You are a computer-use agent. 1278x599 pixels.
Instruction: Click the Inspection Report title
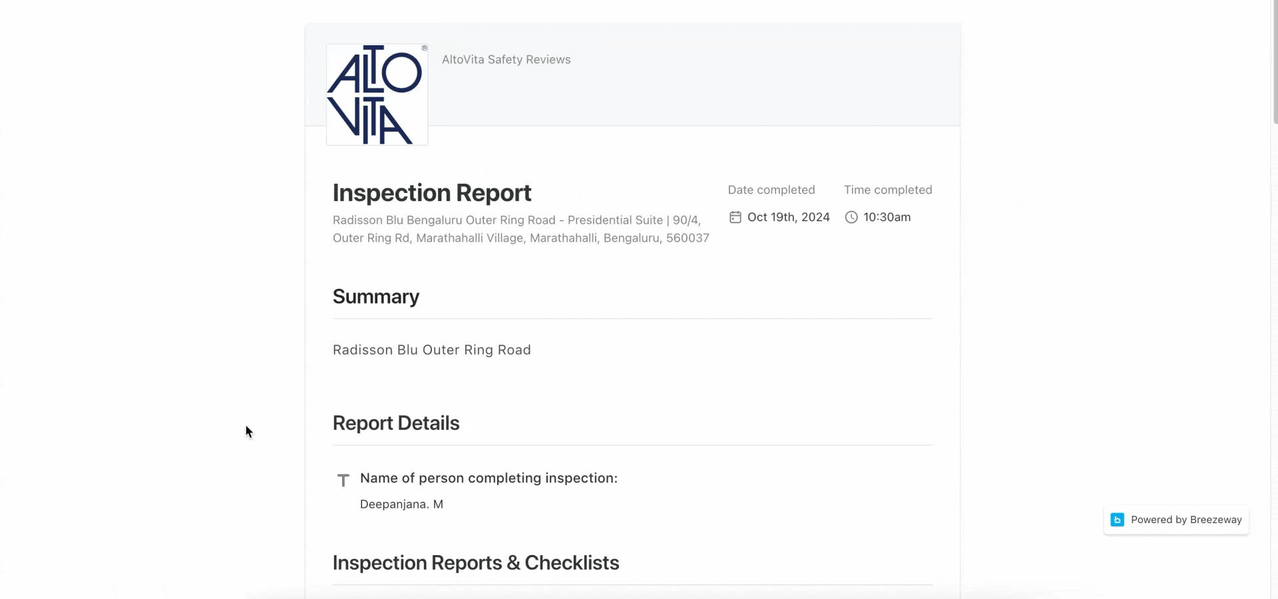tap(431, 193)
